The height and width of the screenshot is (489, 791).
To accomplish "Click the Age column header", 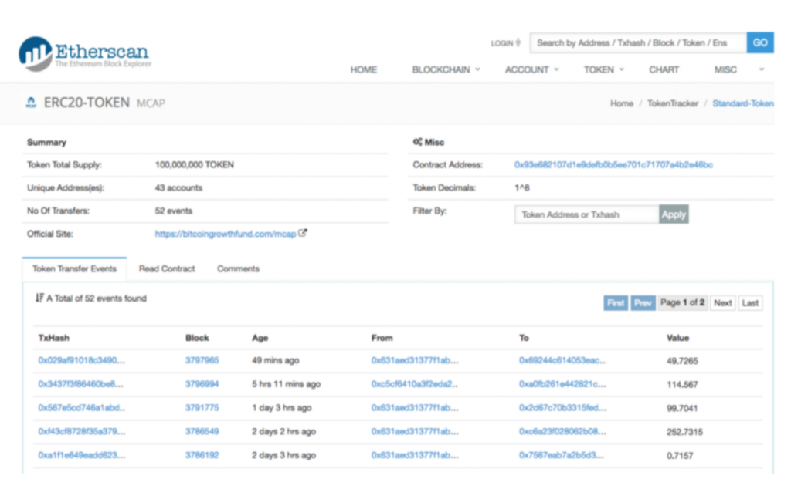I will (x=260, y=338).
